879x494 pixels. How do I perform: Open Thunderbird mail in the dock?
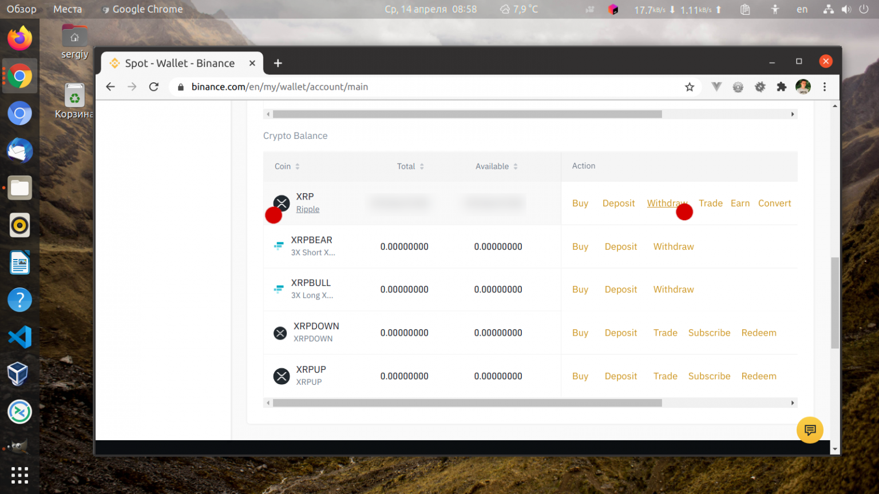pyautogui.click(x=20, y=150)
